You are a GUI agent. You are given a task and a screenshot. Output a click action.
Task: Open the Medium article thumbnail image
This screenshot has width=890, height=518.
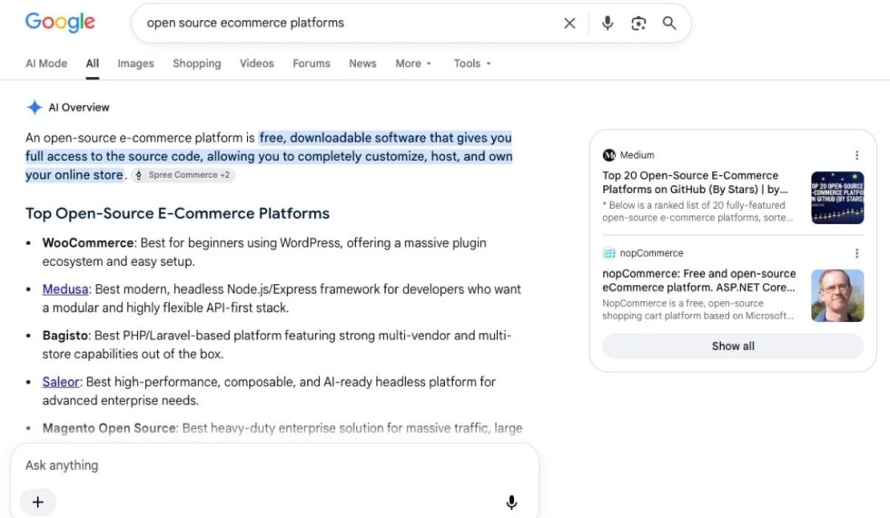coord(837,198)
